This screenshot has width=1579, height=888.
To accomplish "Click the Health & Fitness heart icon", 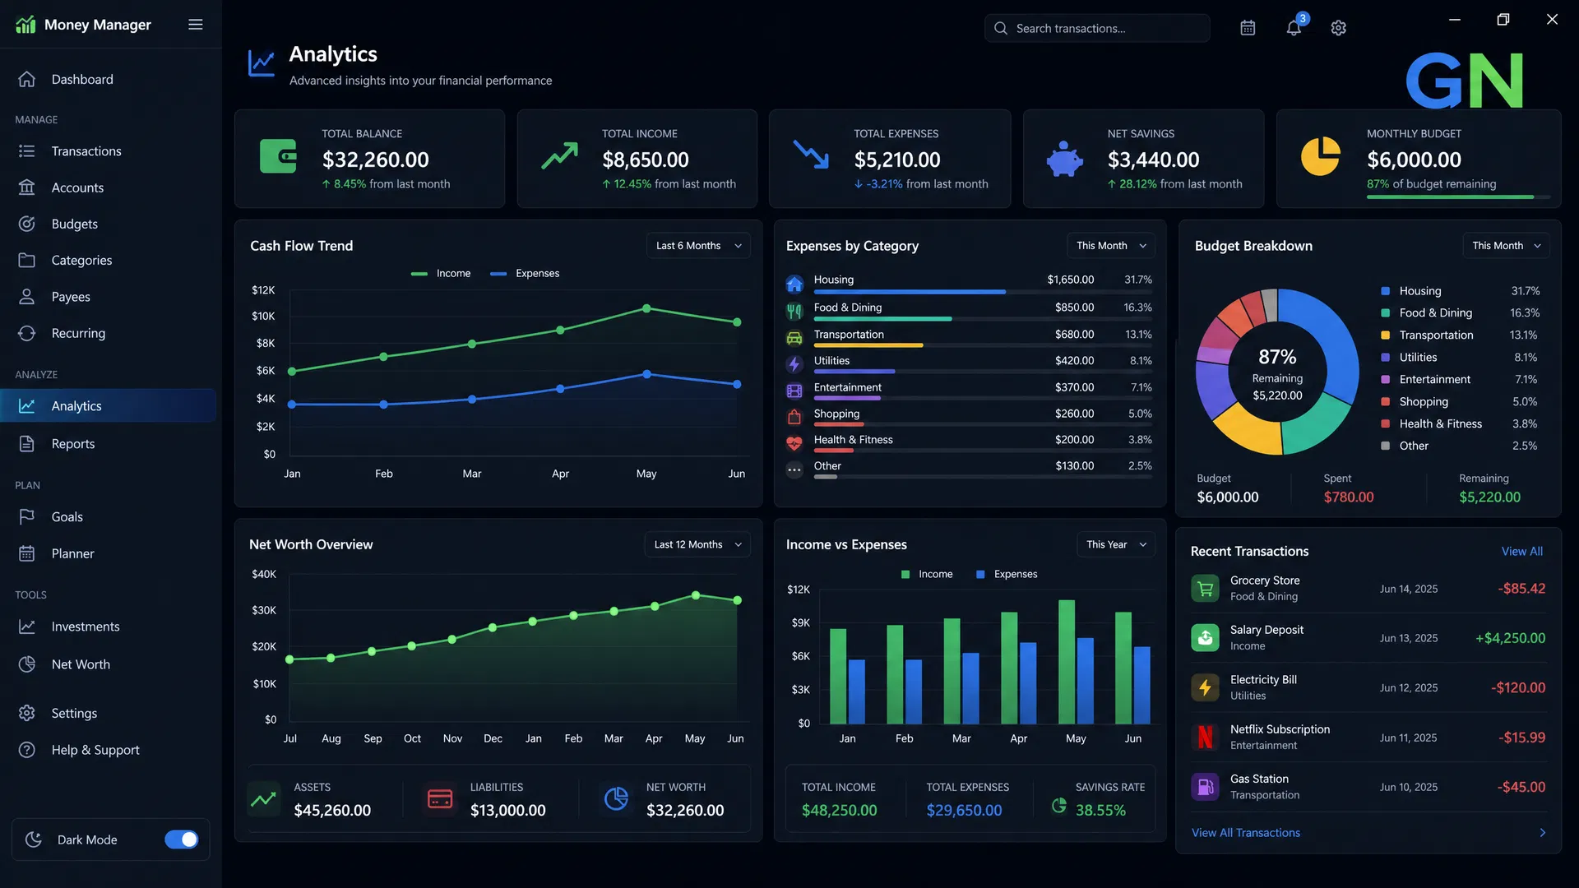I will (x=794, y=443).
